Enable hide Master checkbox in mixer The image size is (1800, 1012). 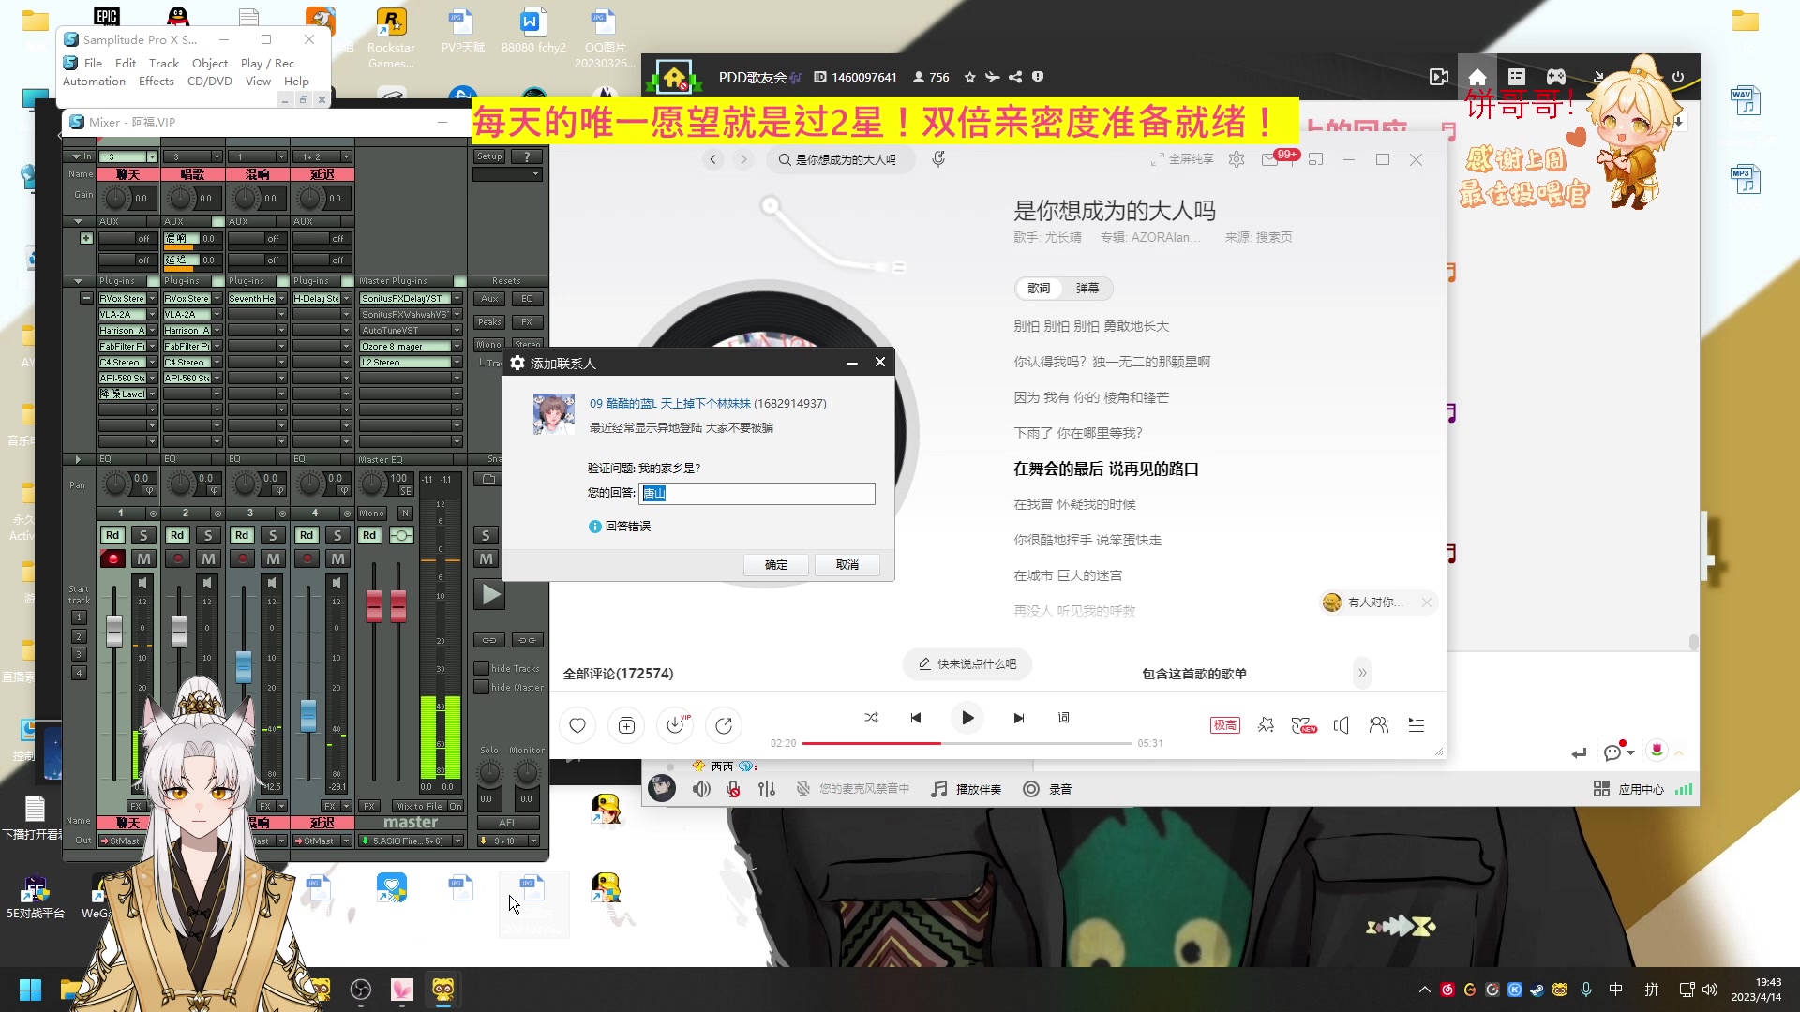481,687
